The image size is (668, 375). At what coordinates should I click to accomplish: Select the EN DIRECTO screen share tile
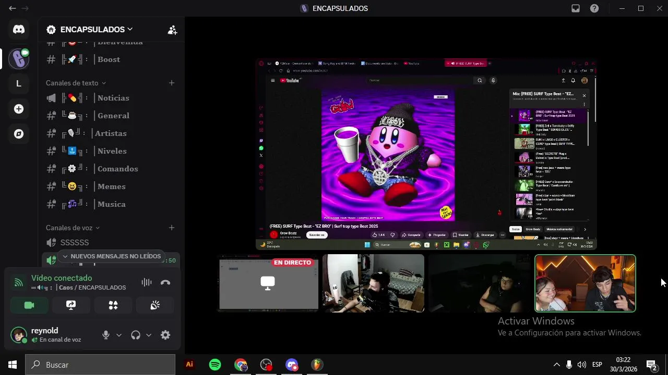coord(268,283)
